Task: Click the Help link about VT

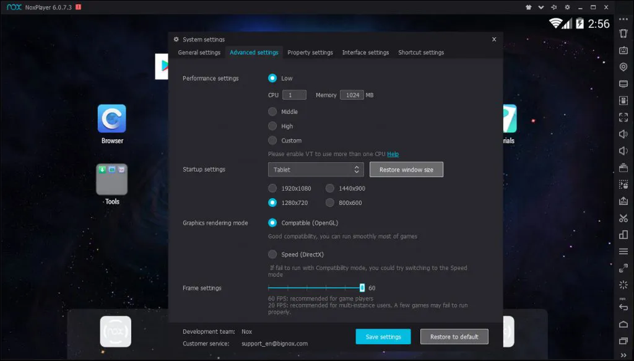Action: tap(393, 154)
